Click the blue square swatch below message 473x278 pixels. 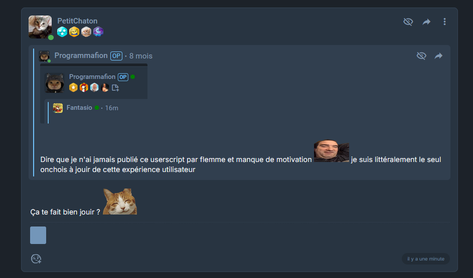click(38, 235)
